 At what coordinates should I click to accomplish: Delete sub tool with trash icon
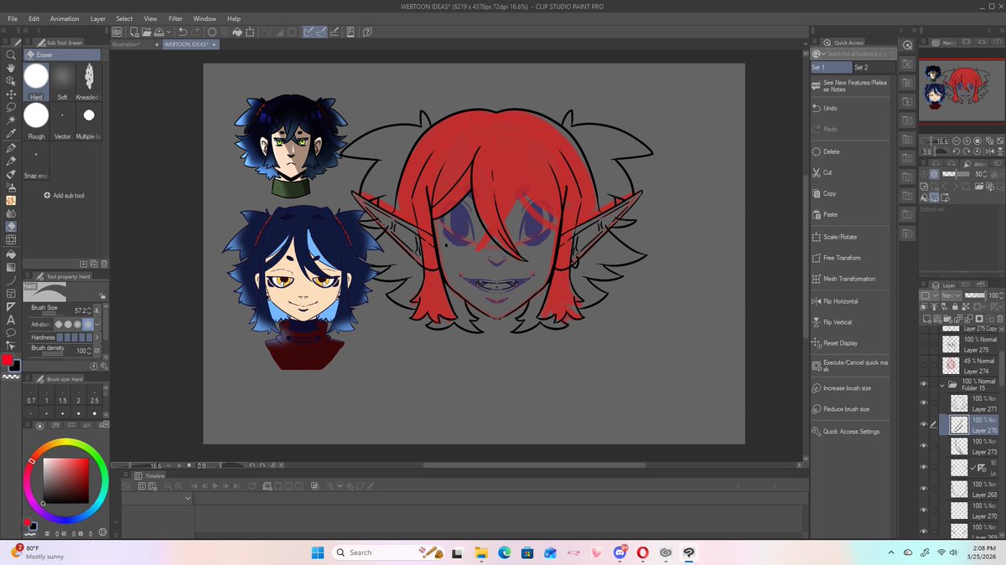103,264
